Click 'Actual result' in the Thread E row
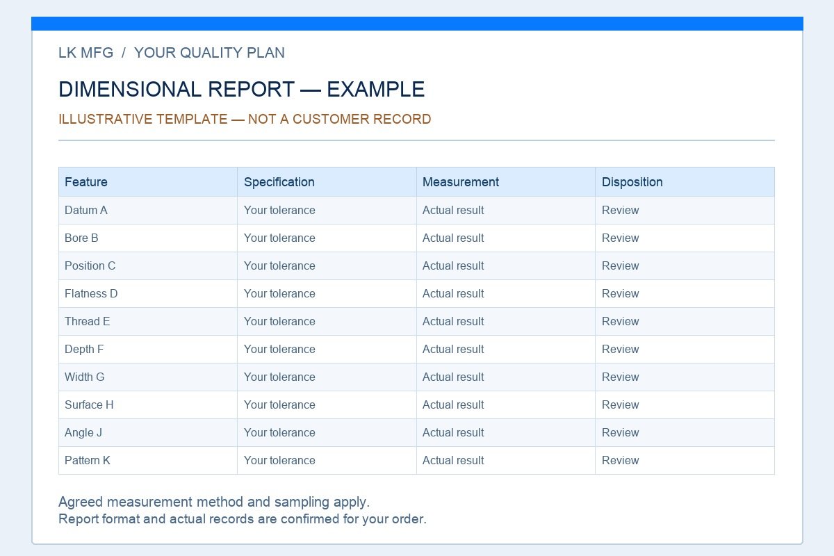The image size is (834, 556). [453, 321]
